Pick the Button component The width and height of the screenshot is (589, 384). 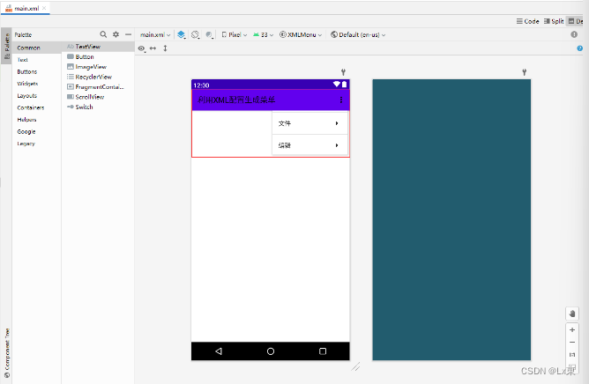(99, 56)
